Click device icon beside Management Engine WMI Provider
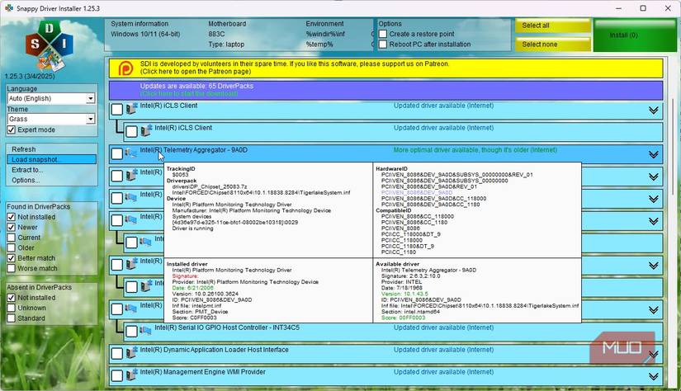This screenshot has width=681, height=391. 131,374
